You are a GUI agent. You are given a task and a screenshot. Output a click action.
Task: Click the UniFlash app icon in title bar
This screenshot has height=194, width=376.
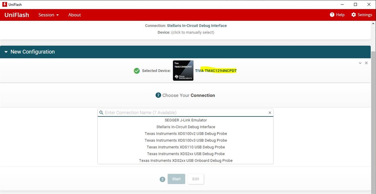click(4, 5)
